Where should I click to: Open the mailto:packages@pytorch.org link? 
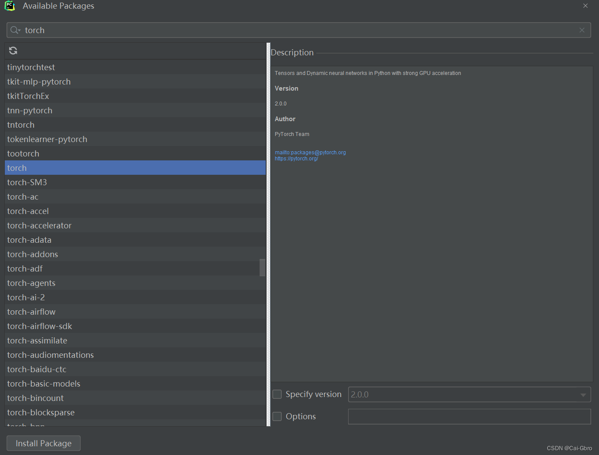[310, 153]
